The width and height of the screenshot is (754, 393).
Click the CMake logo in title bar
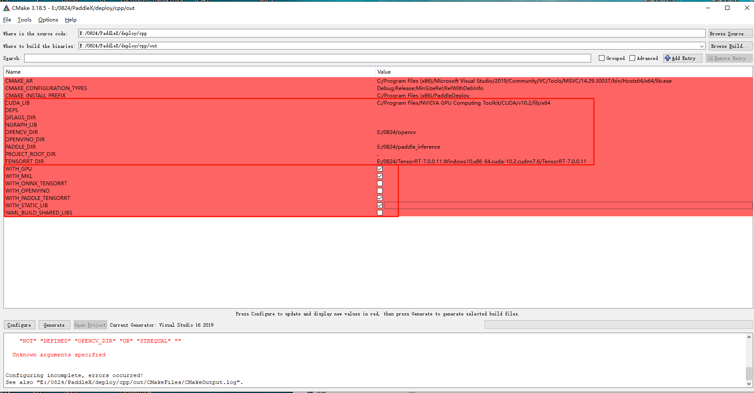[x=6, y=8]
